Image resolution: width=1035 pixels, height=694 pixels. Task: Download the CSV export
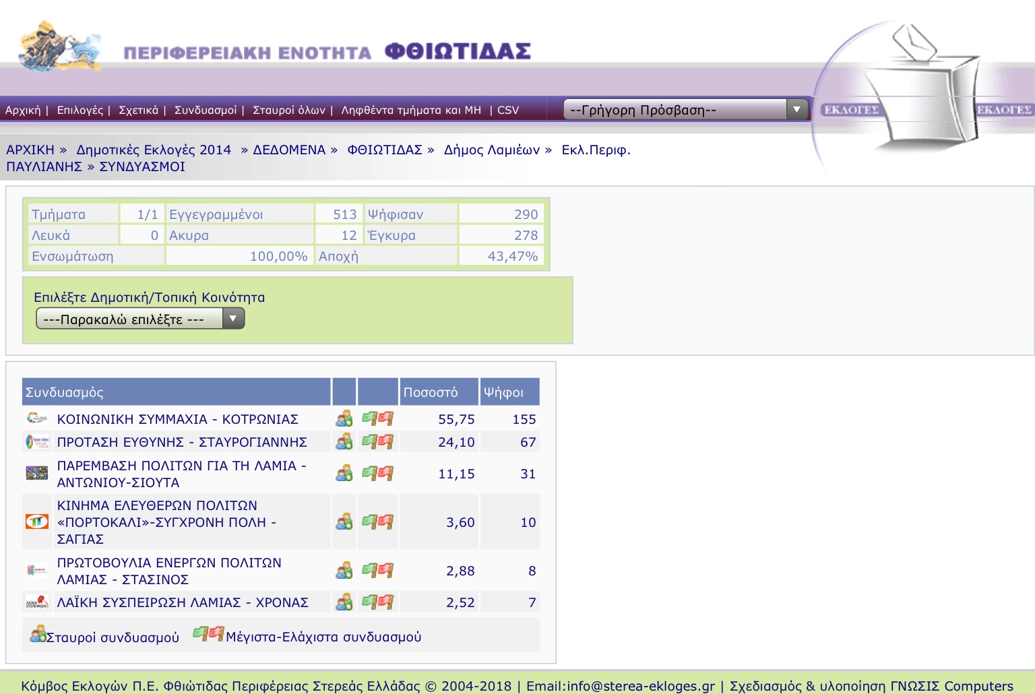pyautogui.click(x=508, y=110)
